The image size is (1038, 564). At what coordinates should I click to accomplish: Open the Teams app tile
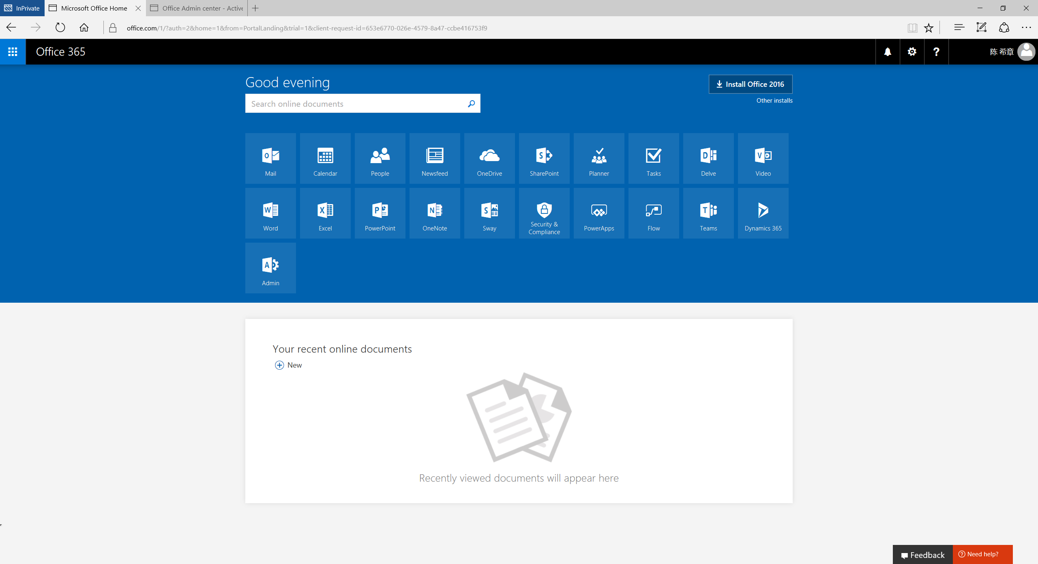point(708,213)
